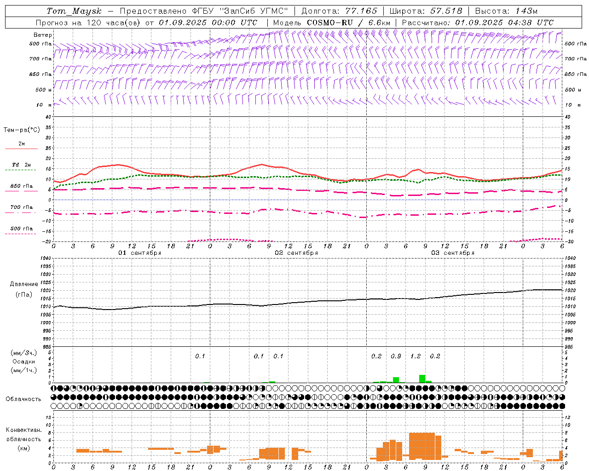Click the '01 сентября' date label
The height and width of the screenshot is (471, 589).
click(x=140, y=253)
